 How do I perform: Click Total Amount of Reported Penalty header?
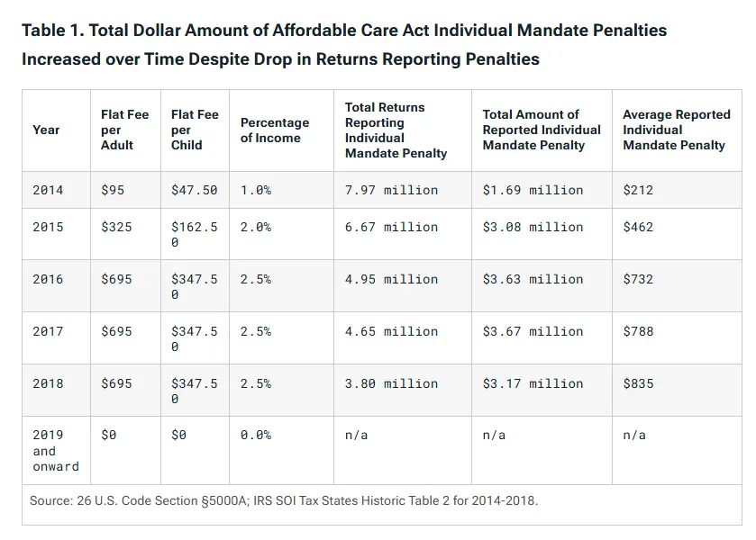click(x=541, y=130)
